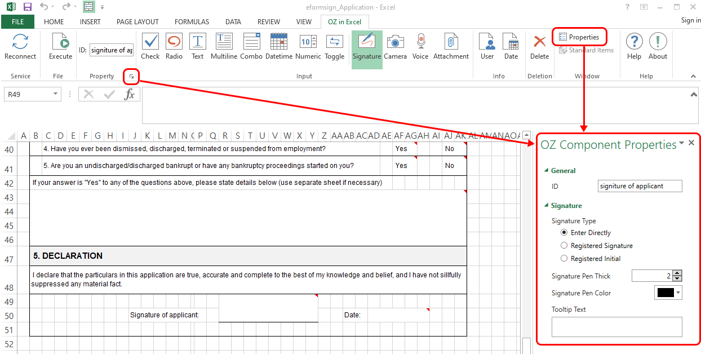Insert a Multiline input component

pos(224,47)
